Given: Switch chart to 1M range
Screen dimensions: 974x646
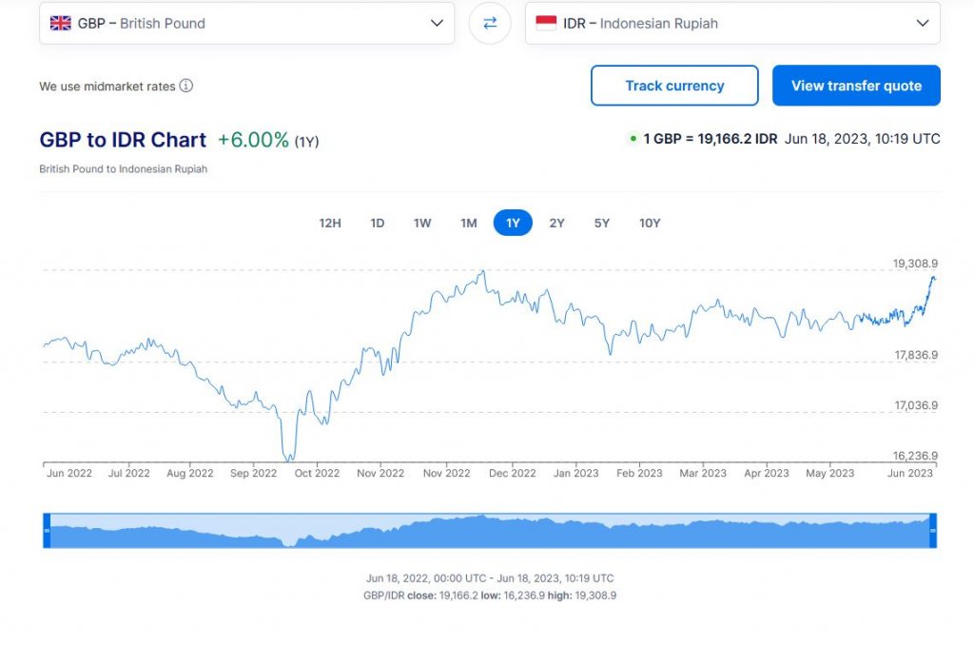Looking at the screenshot, I should pyautogui.click(x=469, y=223).
